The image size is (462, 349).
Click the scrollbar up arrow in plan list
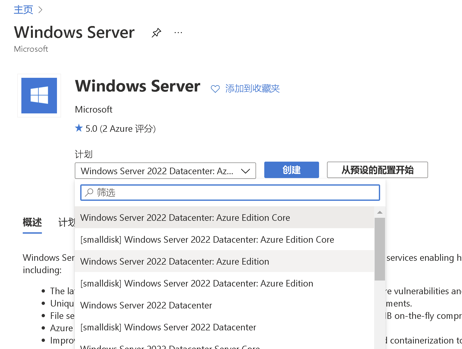(380, 212)
